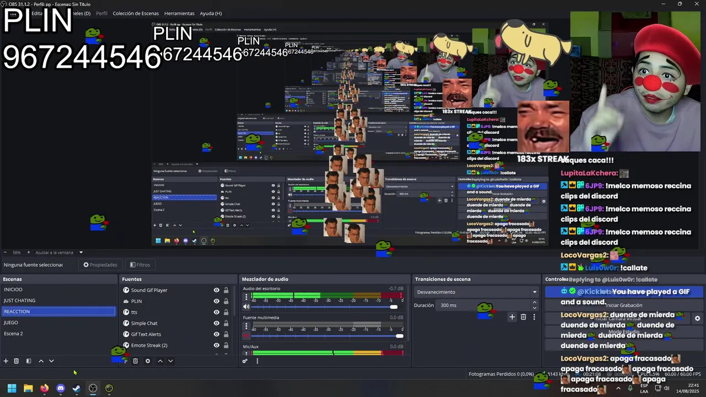This screenshot has height=397, width=706.
Task: Decrease transition duration with the down arrow
Action: pos(534,308)
